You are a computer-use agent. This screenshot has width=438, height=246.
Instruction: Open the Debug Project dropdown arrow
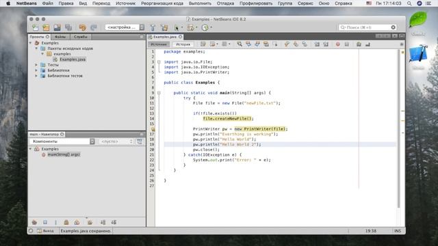tap(196, 27)
